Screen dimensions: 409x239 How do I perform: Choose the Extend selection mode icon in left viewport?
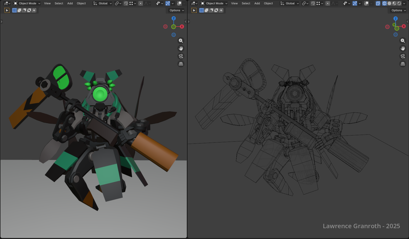(19, 10)
